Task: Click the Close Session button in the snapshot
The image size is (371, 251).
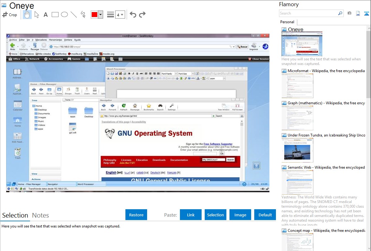Action: pyautogui.click(x=258, y=59)
